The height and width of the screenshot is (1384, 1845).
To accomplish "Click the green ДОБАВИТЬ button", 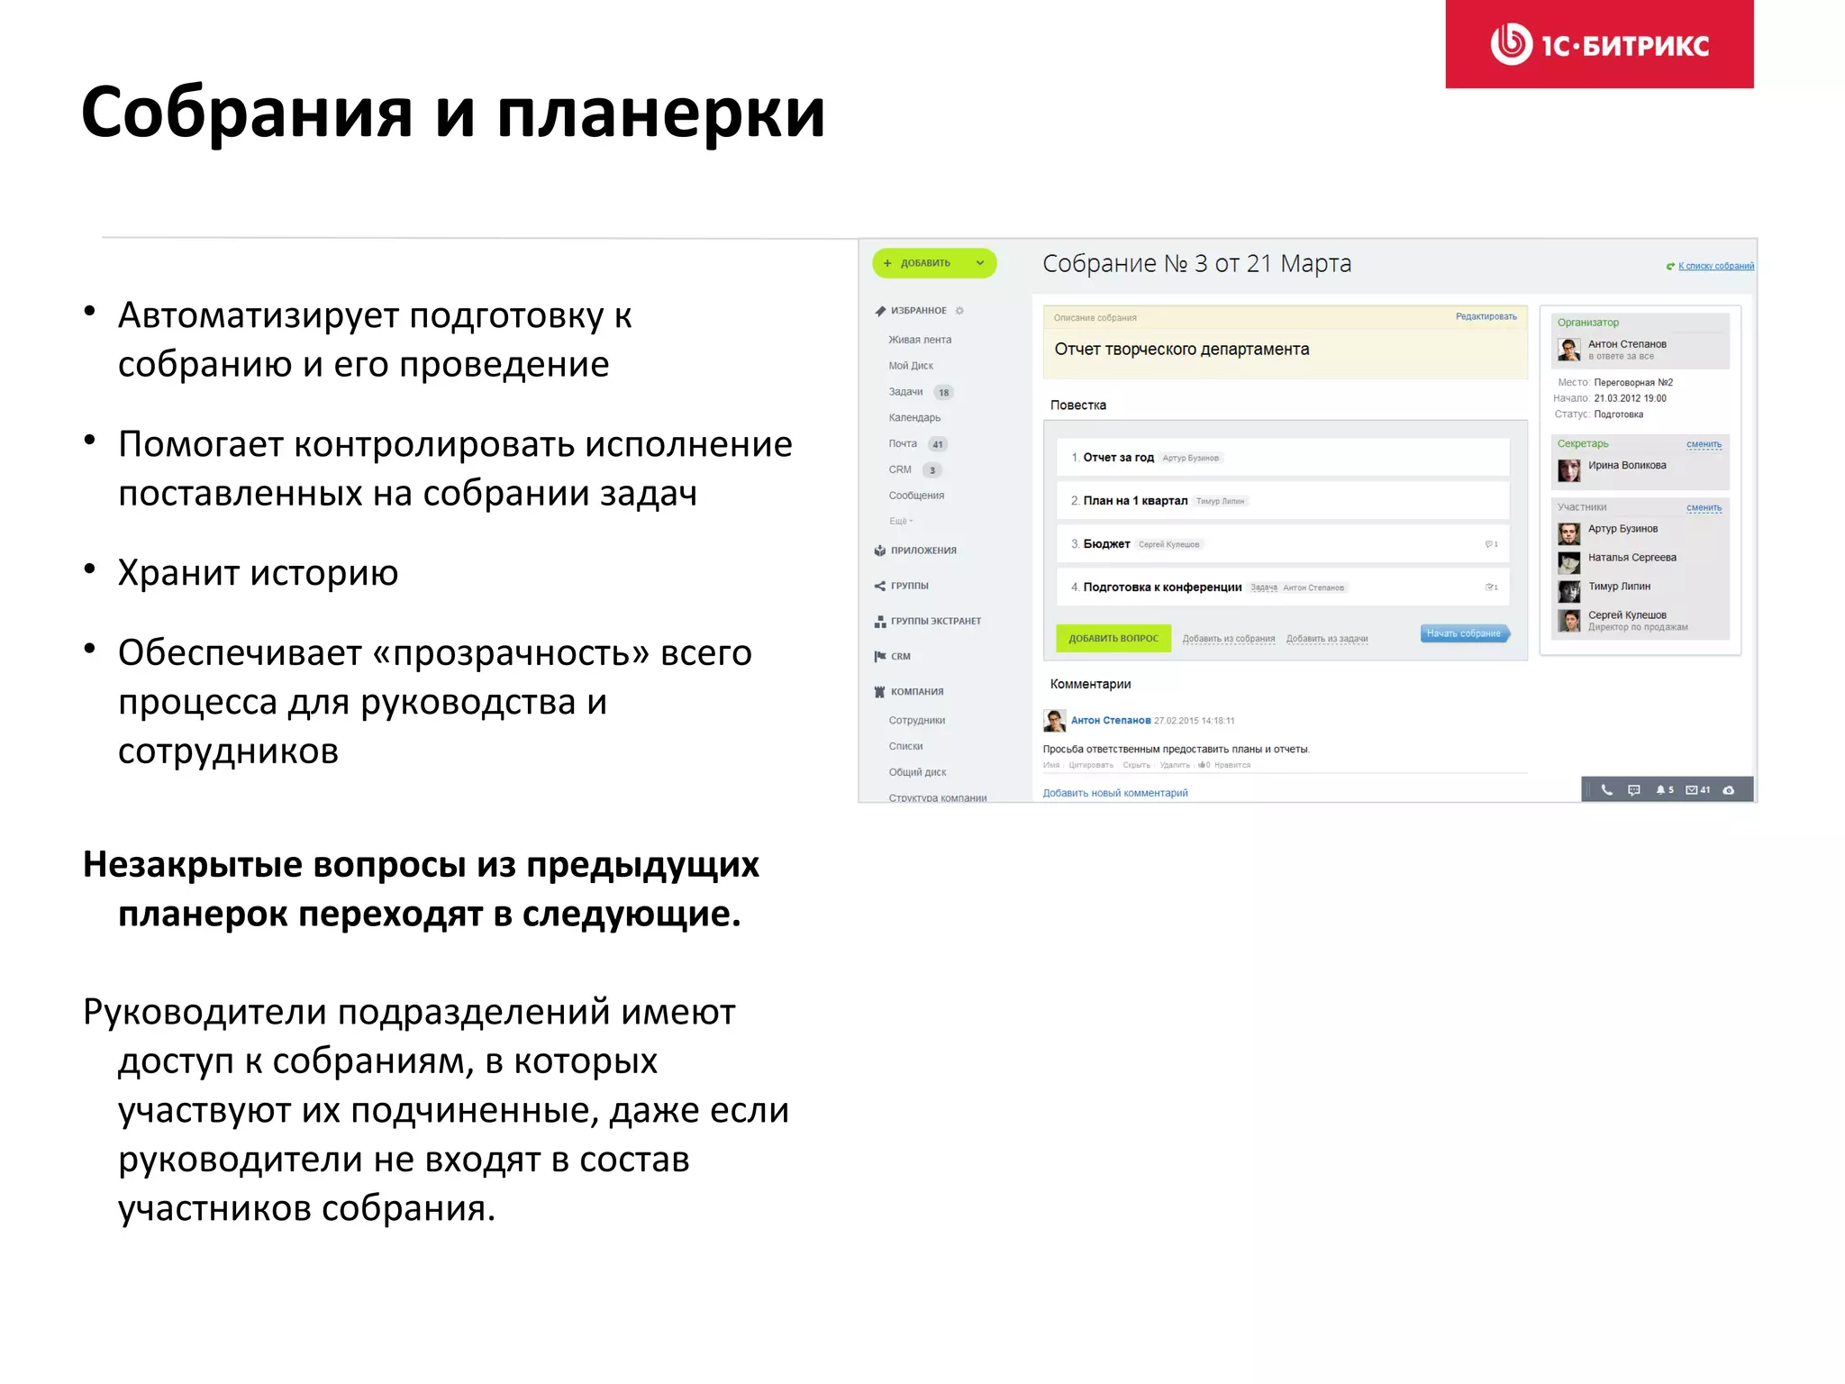I will click(933, 263).
